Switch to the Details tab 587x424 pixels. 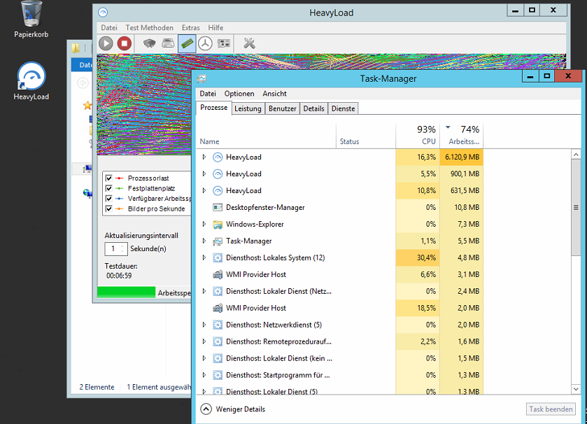point(313,108)
